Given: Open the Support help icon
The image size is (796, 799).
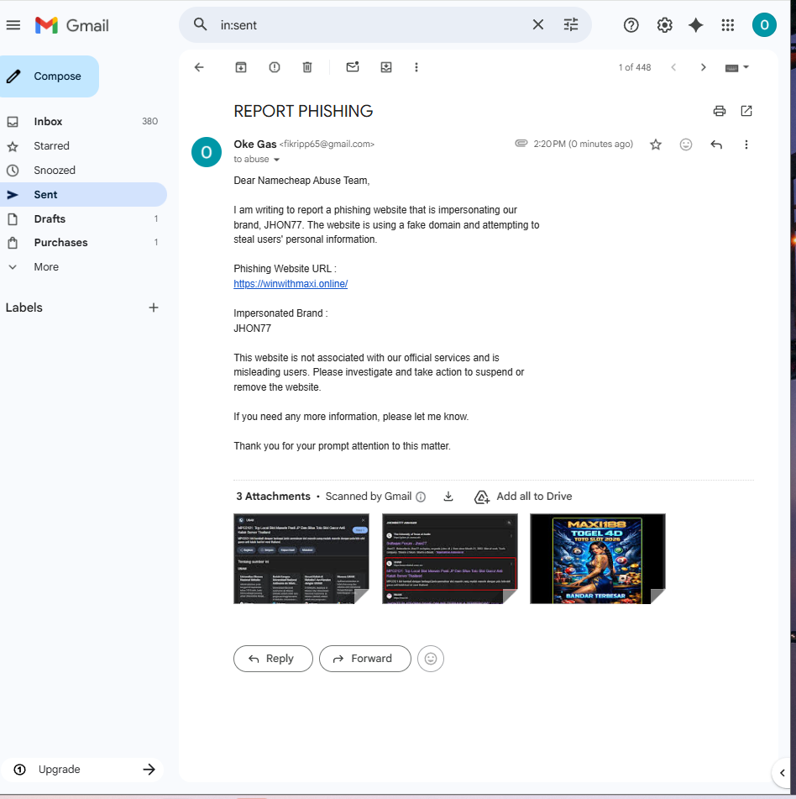Looking at the screenshot, I should (631, 25).
